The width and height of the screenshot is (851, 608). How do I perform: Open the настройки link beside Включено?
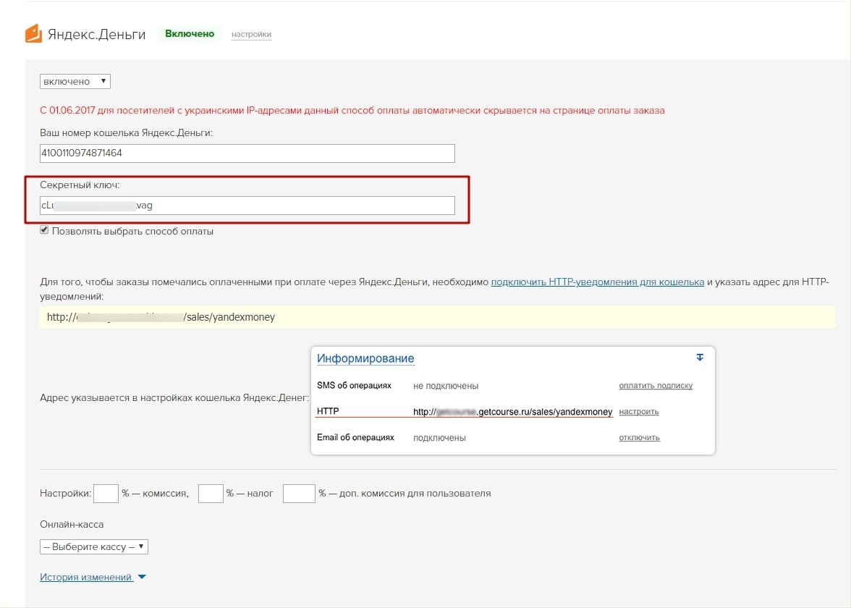(251, 34)
